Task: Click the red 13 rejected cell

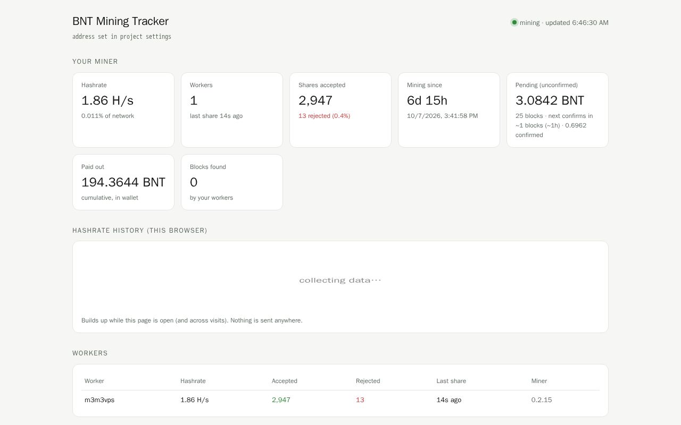Action: pos(360,400)
